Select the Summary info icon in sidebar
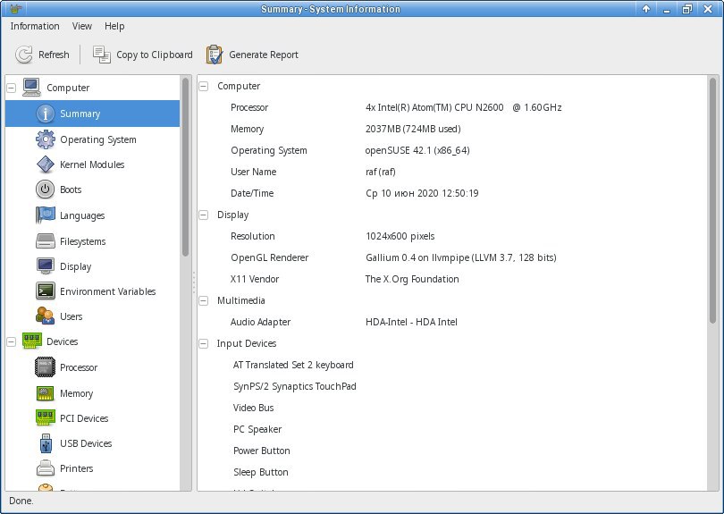This screenshot has height=514, width=724. click(46, 114)
